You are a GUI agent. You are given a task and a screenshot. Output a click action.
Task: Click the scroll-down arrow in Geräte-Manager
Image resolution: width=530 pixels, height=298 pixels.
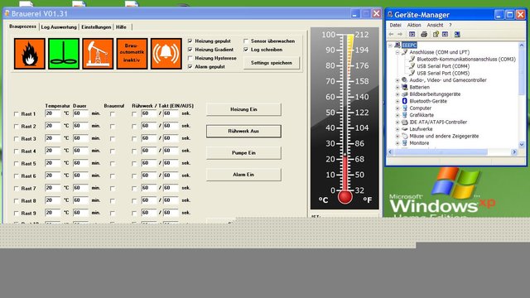click(x=522, y=145)
